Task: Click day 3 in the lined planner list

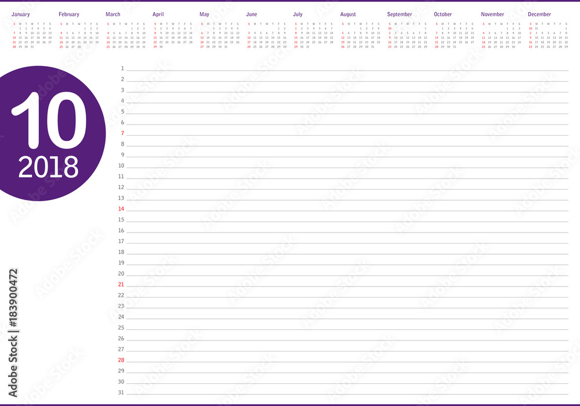Action: tap(122, 90)
